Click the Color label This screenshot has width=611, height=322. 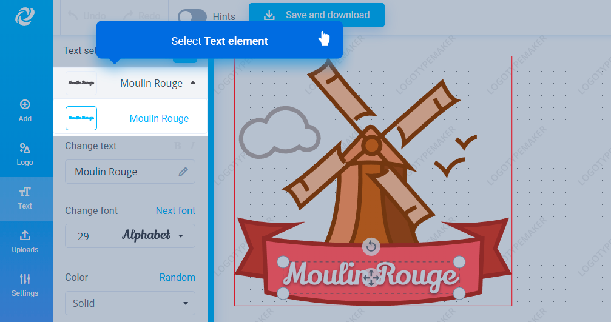pos(76,277)
